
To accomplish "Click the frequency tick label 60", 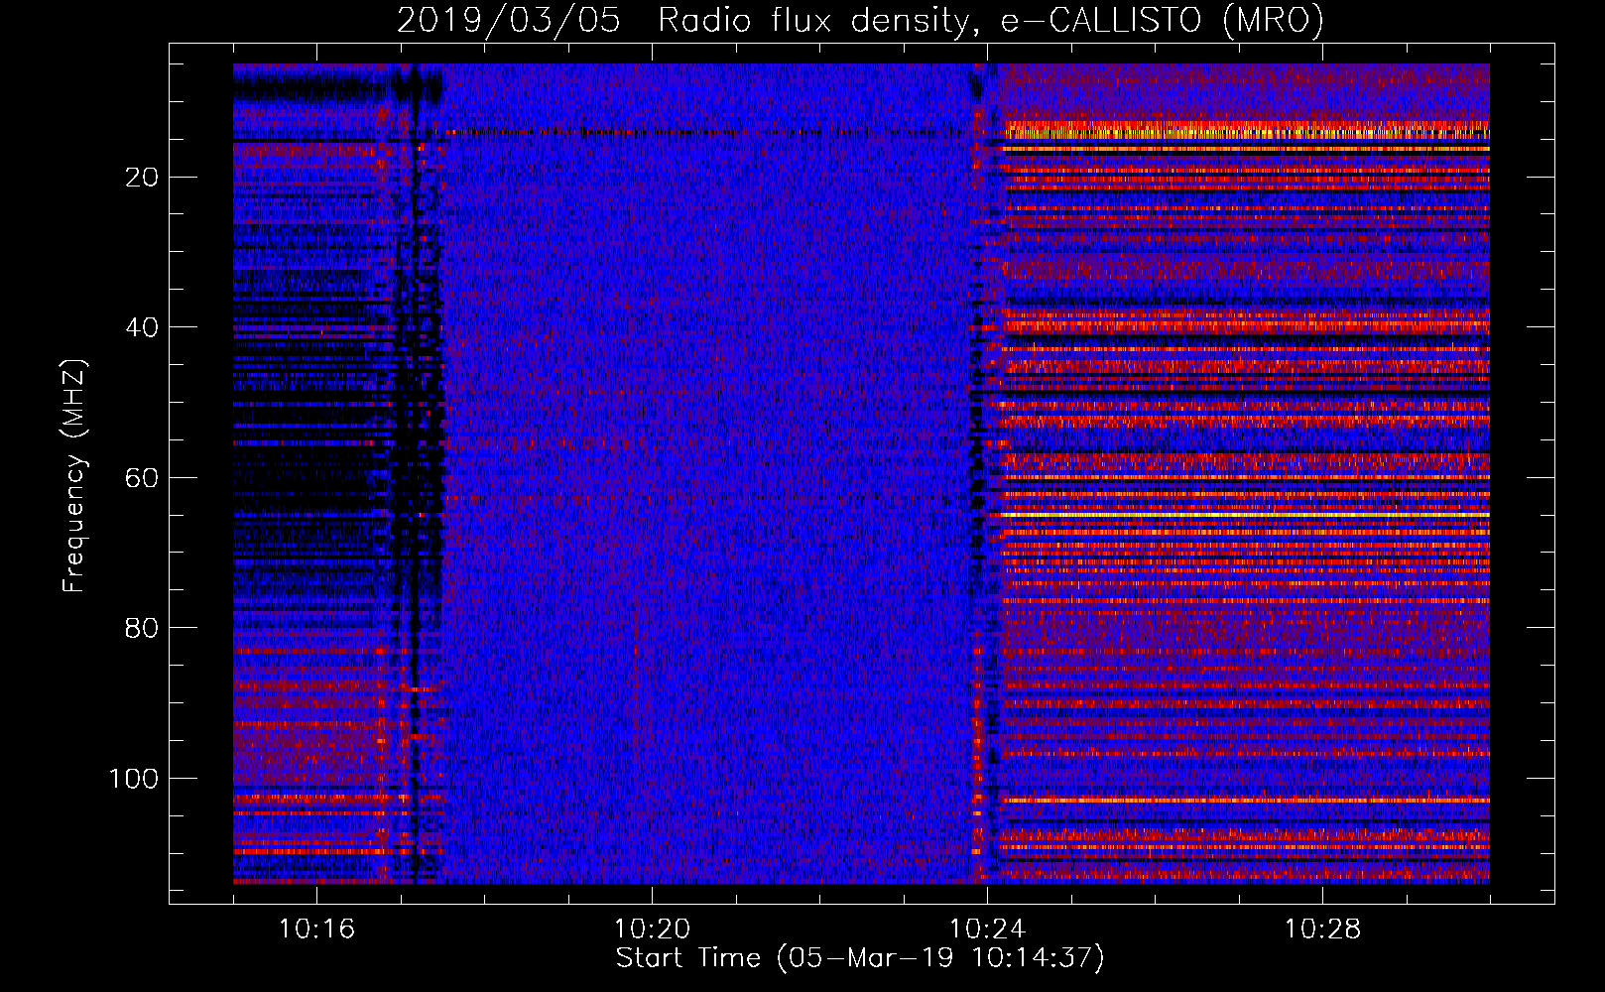I will [x=143, y=478].
